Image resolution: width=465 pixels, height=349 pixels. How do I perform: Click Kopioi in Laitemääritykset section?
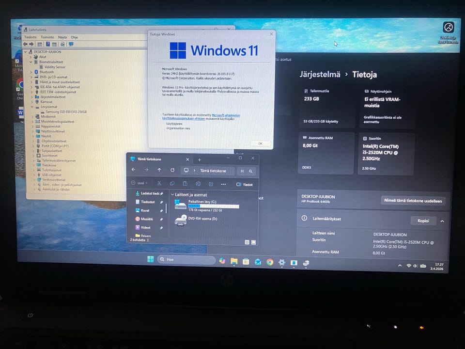(x=423, y=221)
